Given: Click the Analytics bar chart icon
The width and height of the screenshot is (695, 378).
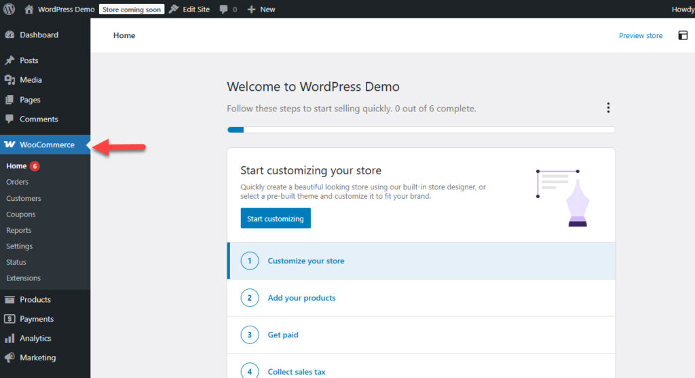Looking at the screenshot, I should point(10,338).
